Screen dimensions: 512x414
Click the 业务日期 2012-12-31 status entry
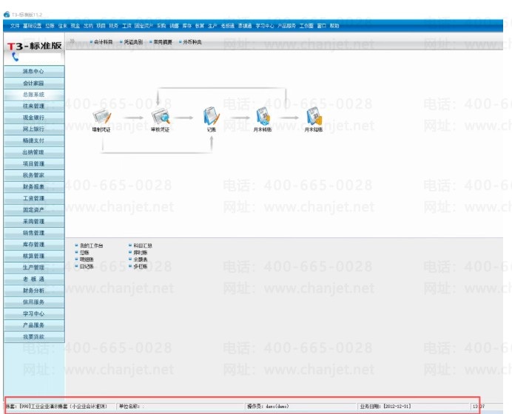pyautogui.click(x=385, y=406)
